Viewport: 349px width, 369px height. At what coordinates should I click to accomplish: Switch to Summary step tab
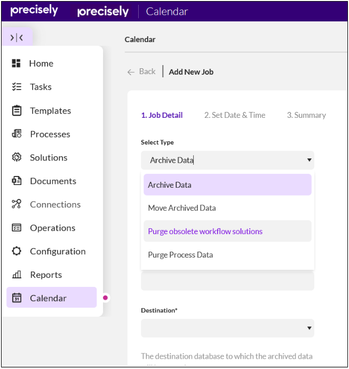click(306, 115)
